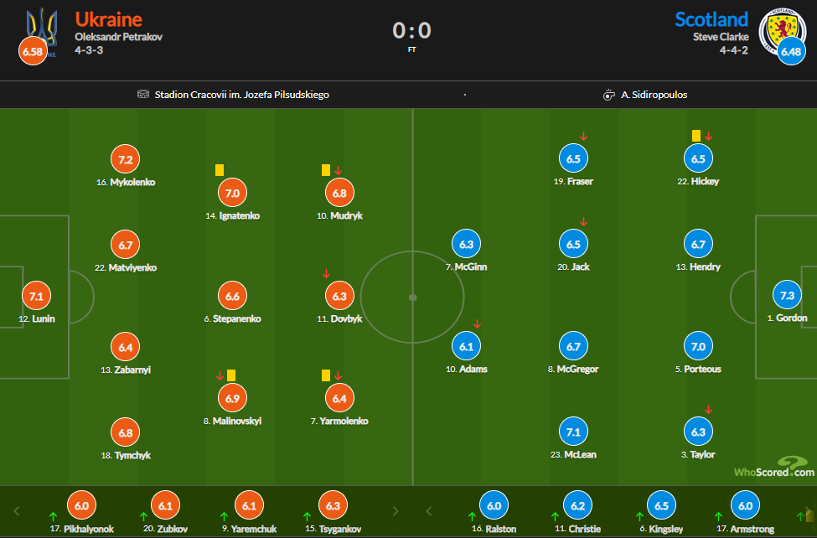Viewport: 817px width, 538px height.
Task: Click the Scotland team crest
Action: (x=780, y=32)
